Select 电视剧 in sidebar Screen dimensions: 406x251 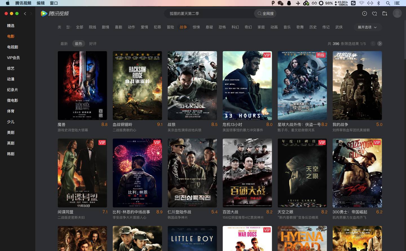coord(13,47)
